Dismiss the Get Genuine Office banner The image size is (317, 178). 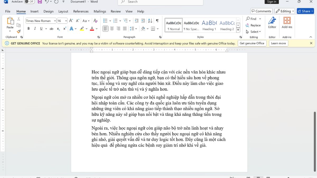coord(311,43)
